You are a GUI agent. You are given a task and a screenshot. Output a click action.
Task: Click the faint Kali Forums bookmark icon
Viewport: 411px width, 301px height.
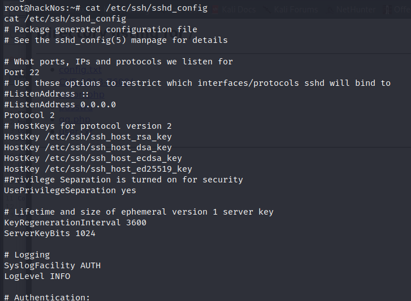point(267,10)
